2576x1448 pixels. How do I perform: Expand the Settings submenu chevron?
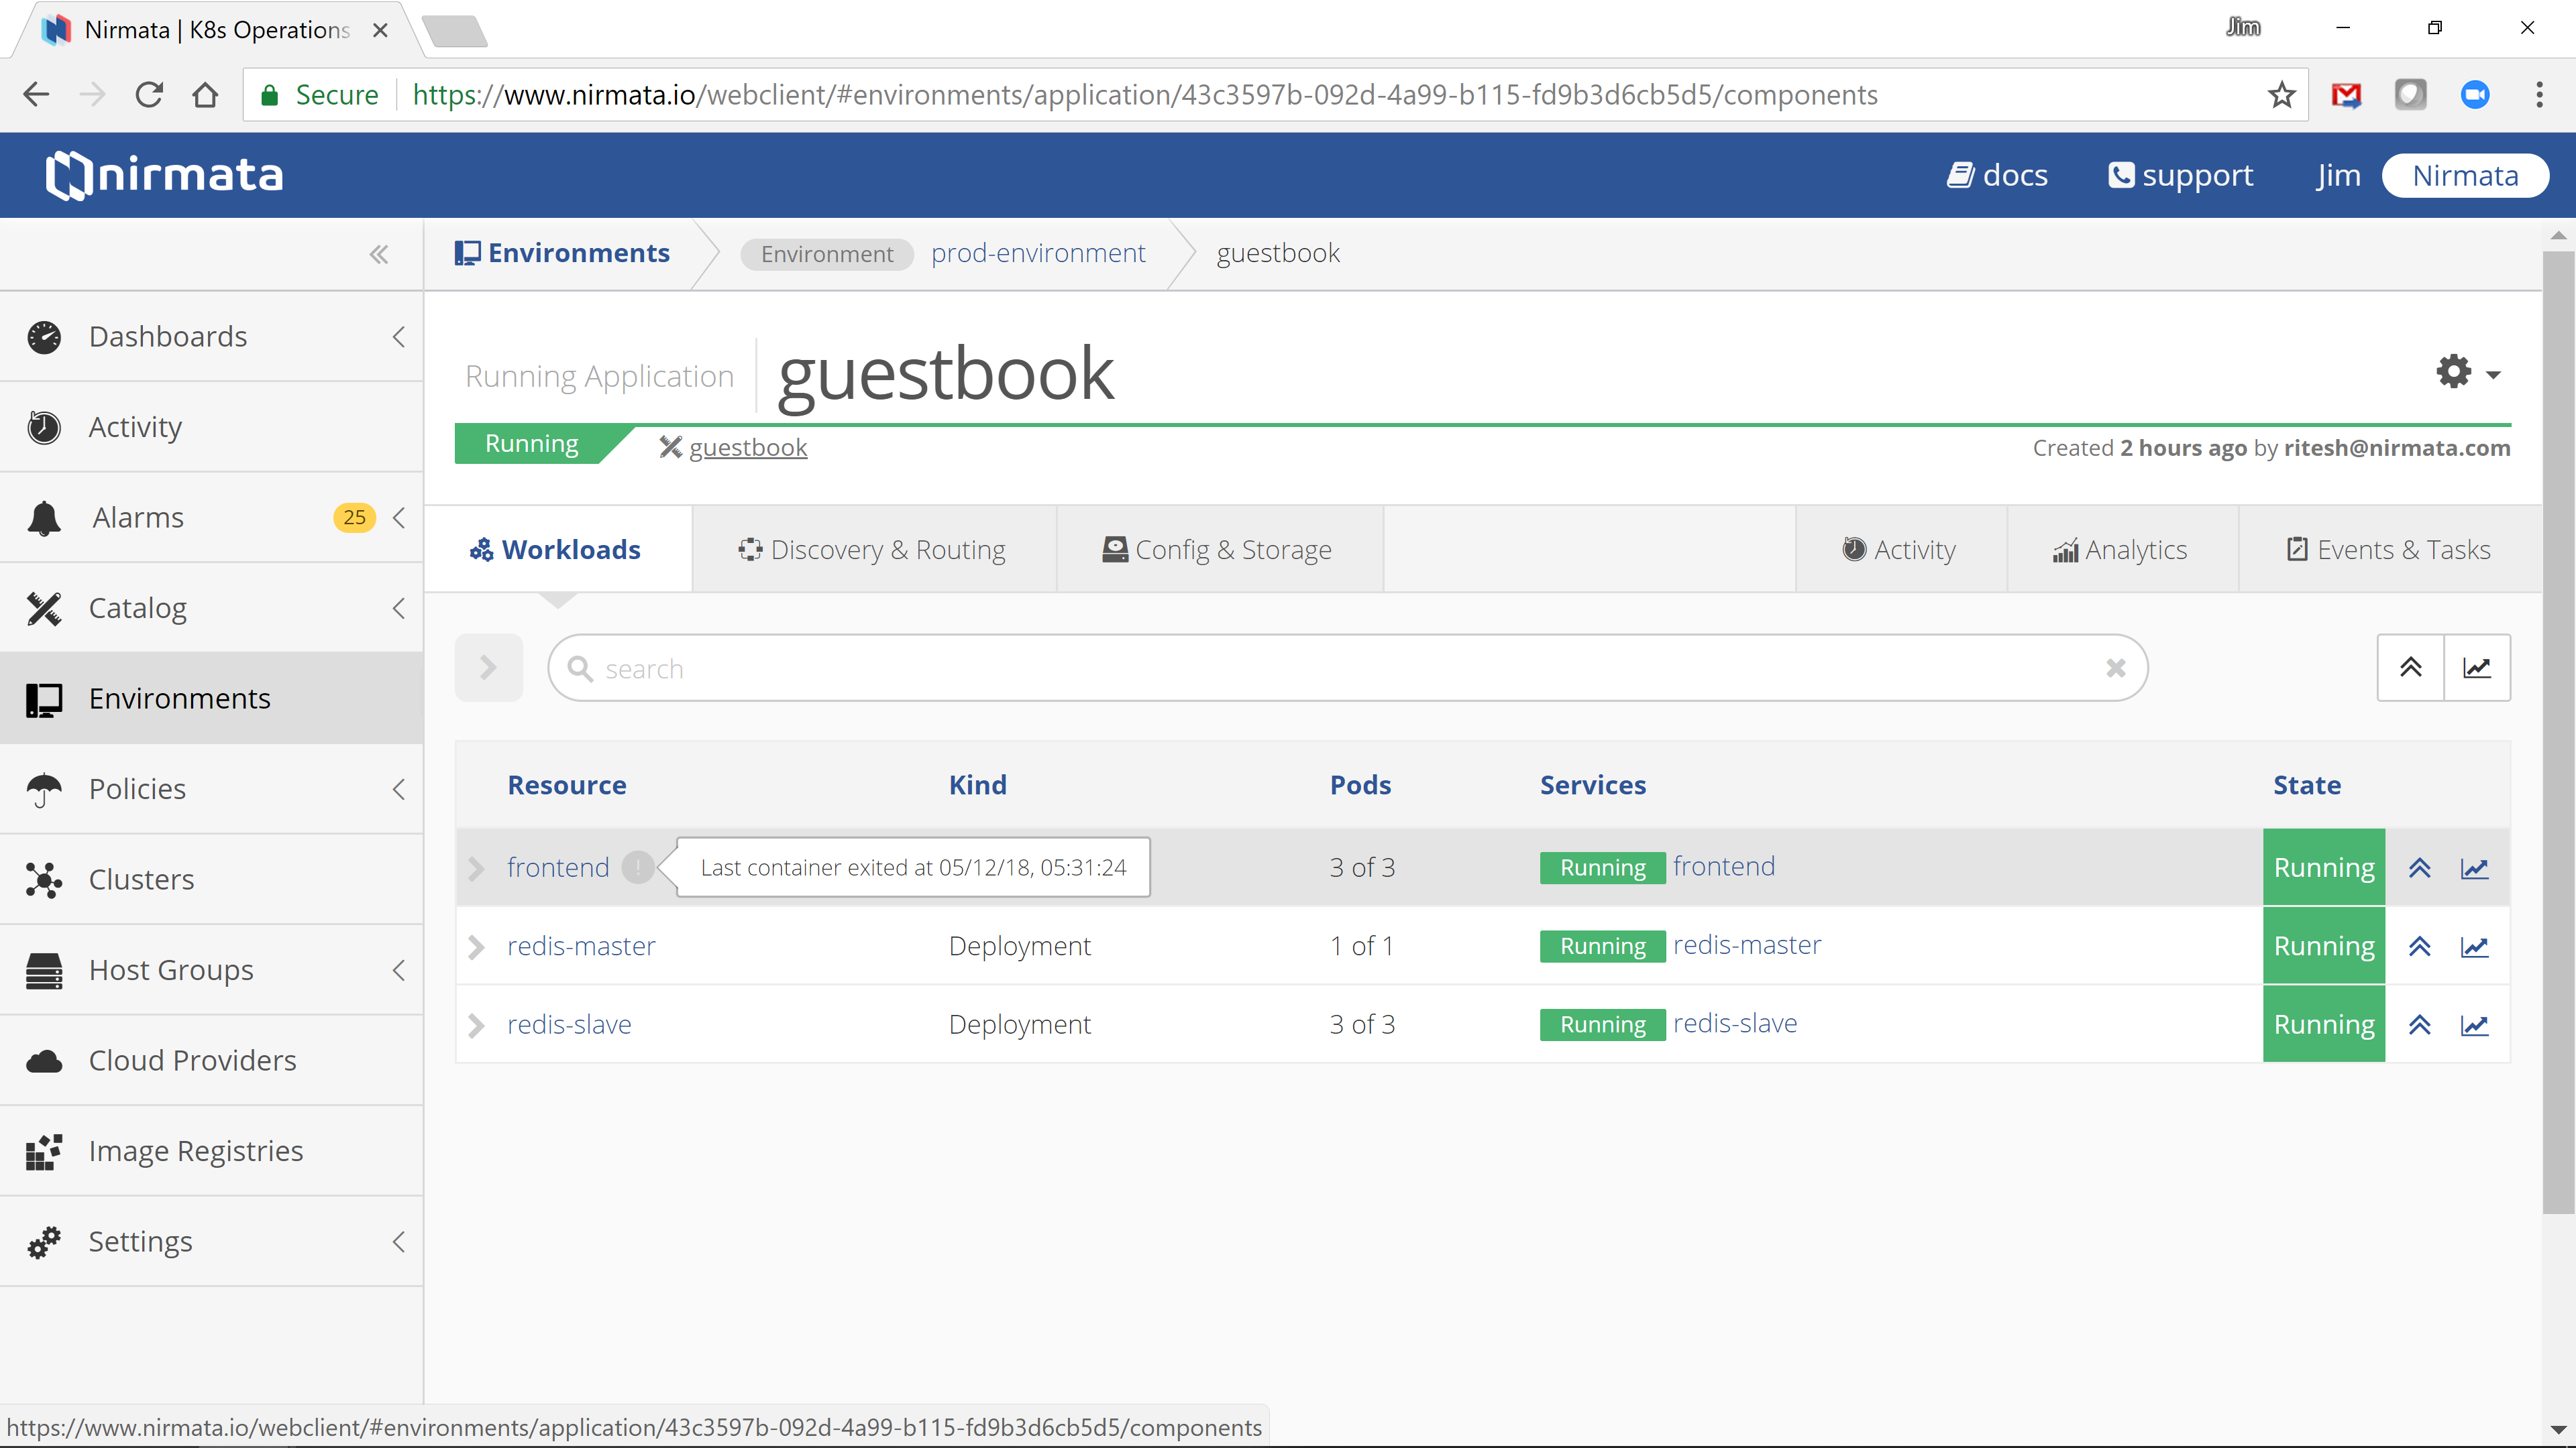click(398, 1242)
